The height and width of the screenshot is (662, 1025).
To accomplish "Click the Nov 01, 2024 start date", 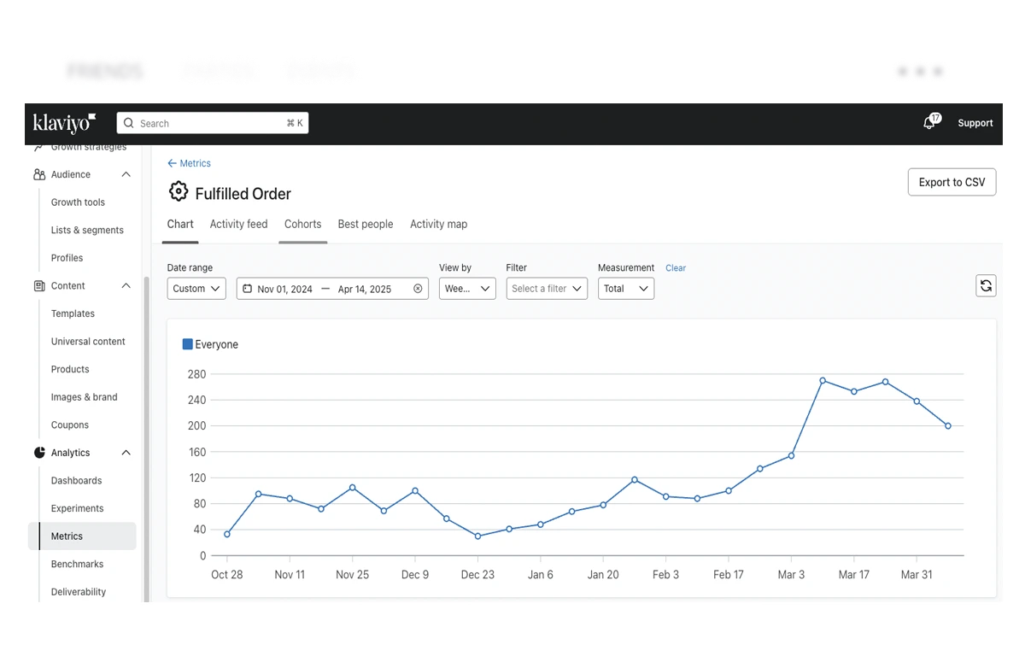I will tap(285, 289).
